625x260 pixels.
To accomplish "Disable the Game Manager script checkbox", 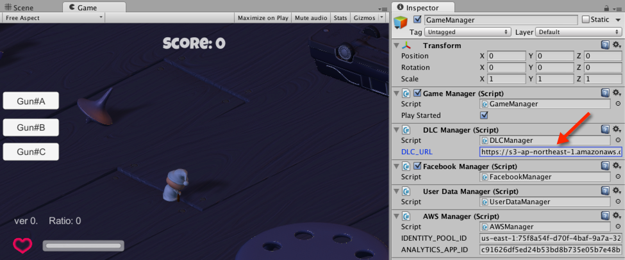I will (x=417, y=93).
